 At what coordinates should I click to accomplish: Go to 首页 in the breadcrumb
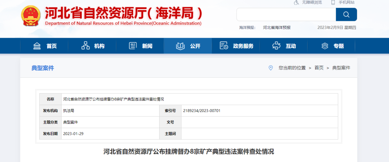coord(319,68)
